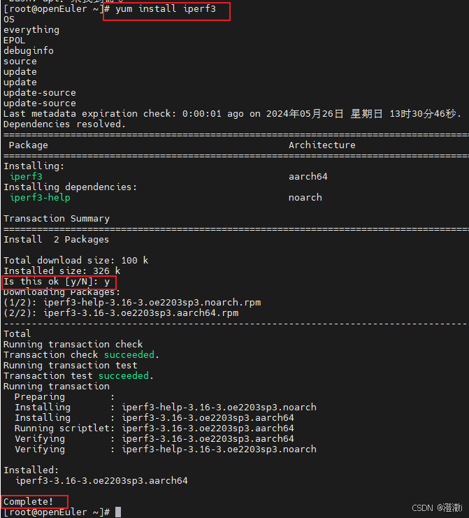
Task: Click 'Running scriptlet: iperf3-3.16-3' line
Action: 154,429
